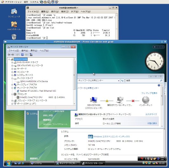The height and width of the screenshot is (168, 169).
Task: Select QEMU HARDDISK ATA Device
Action: (34, 81)
